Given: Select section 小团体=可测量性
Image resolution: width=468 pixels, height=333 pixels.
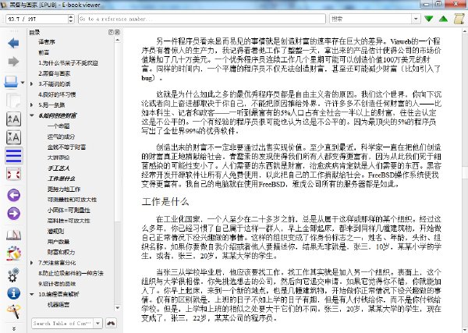Looking at the screenshot, I should 69,210.
